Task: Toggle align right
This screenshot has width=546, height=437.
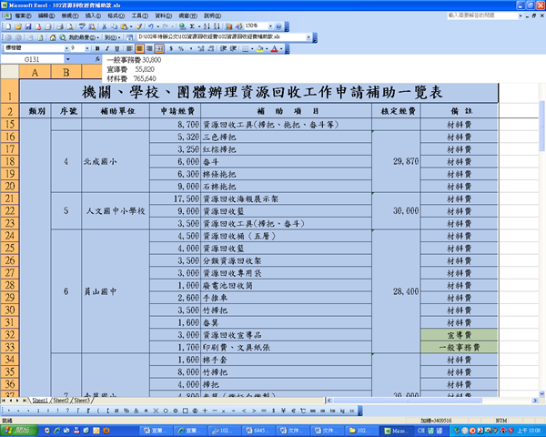Action: tap(149, 49)
